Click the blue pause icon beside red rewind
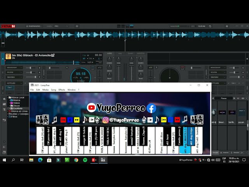This screenshot has height=187, width=249. [70, 120]
